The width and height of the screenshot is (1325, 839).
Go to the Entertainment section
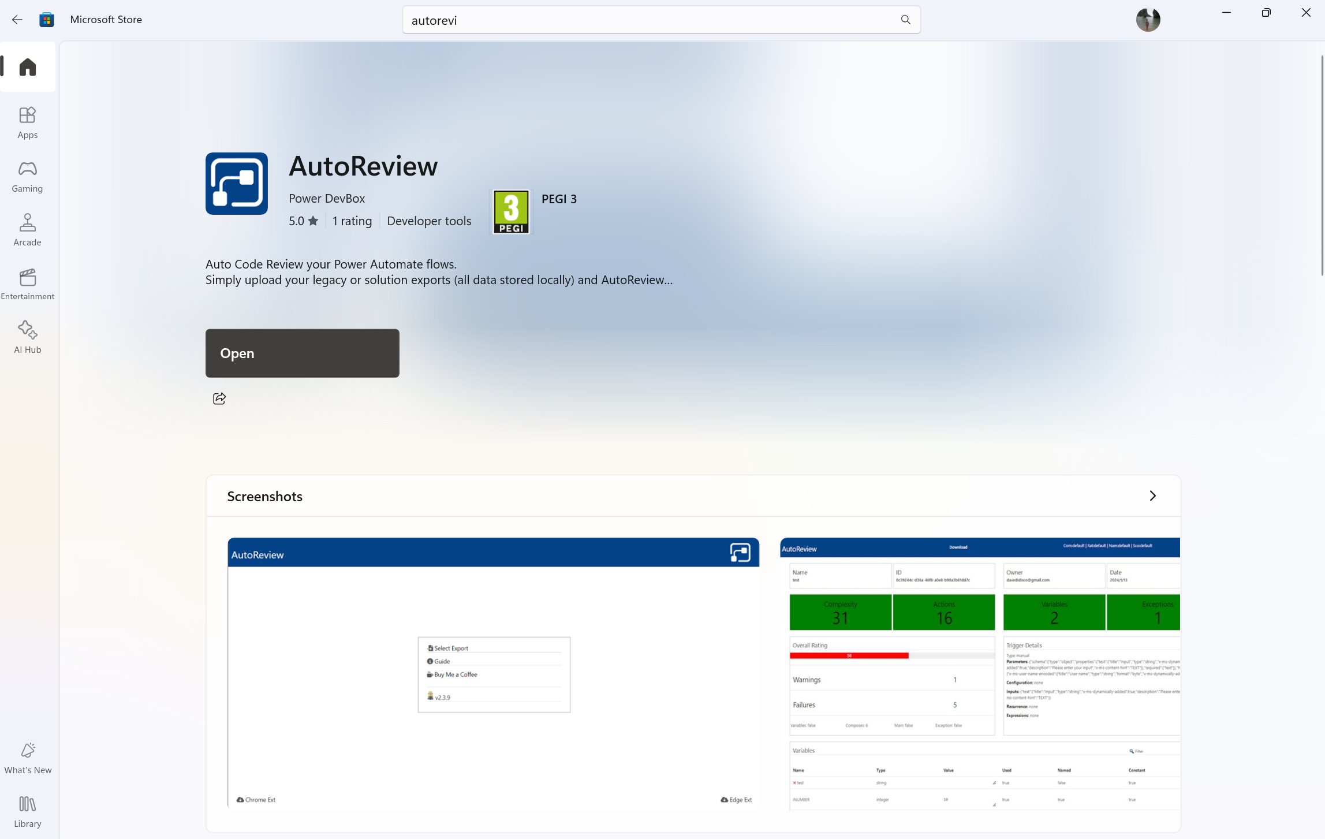tap(28, 284)
